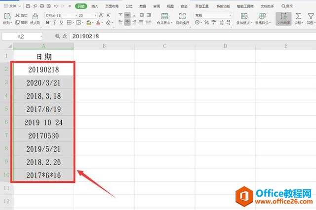Image resolution: width=316 pixels, height=210 pixels.
Task: Click the justify alignment icon
Action: pos(141,22)
